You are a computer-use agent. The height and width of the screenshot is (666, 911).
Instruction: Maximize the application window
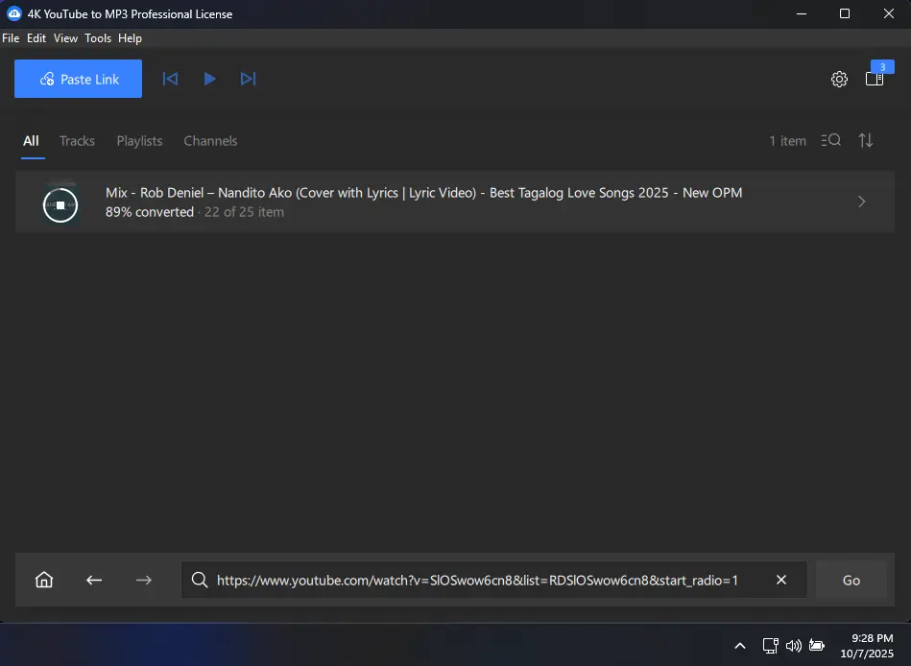tap(845, 14)
